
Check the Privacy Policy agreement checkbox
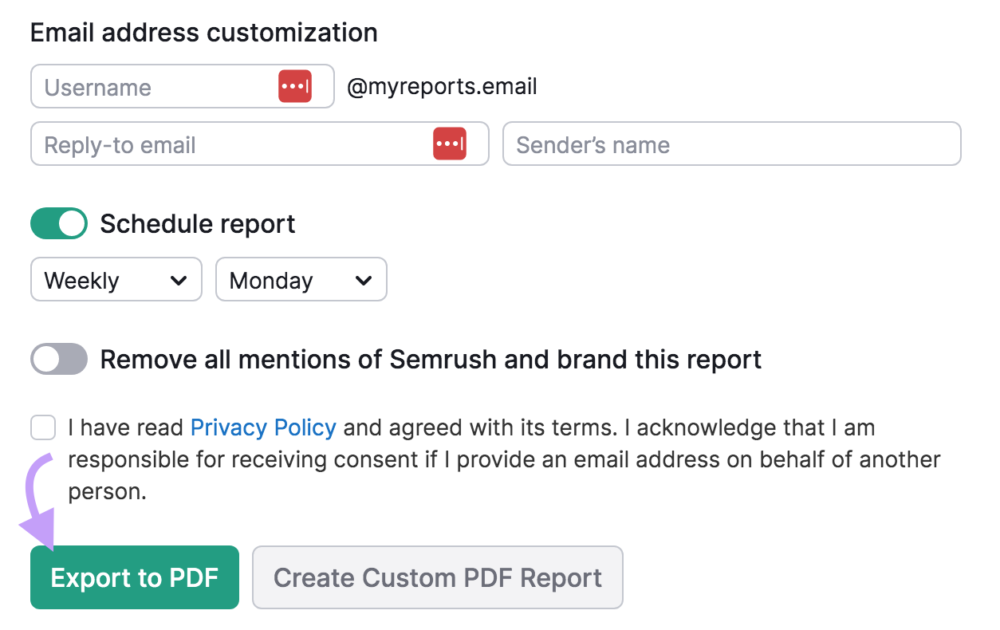point(42,427)
